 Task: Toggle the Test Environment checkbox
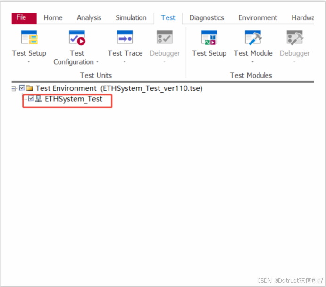click(22, 88)
